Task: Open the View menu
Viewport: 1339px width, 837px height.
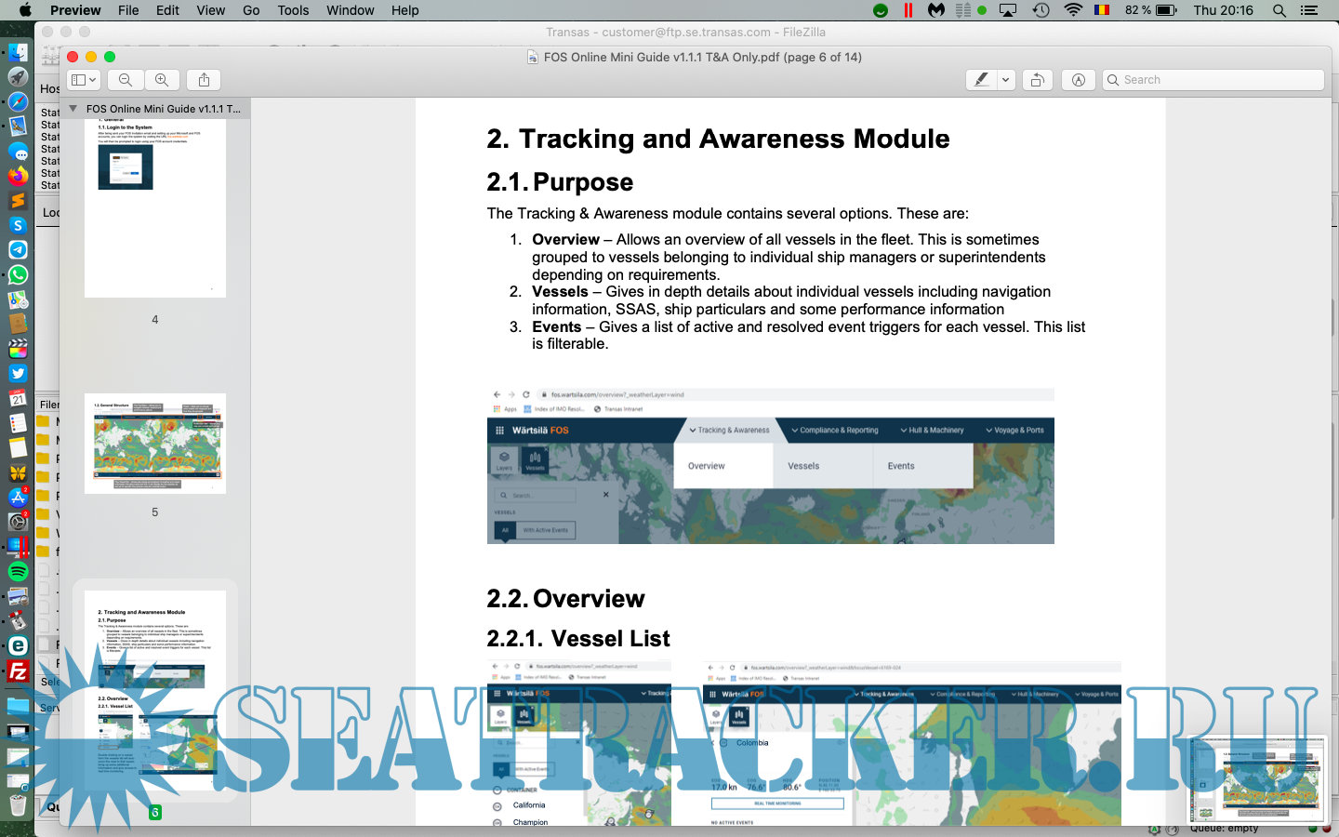Action: (x=210, y=10)
